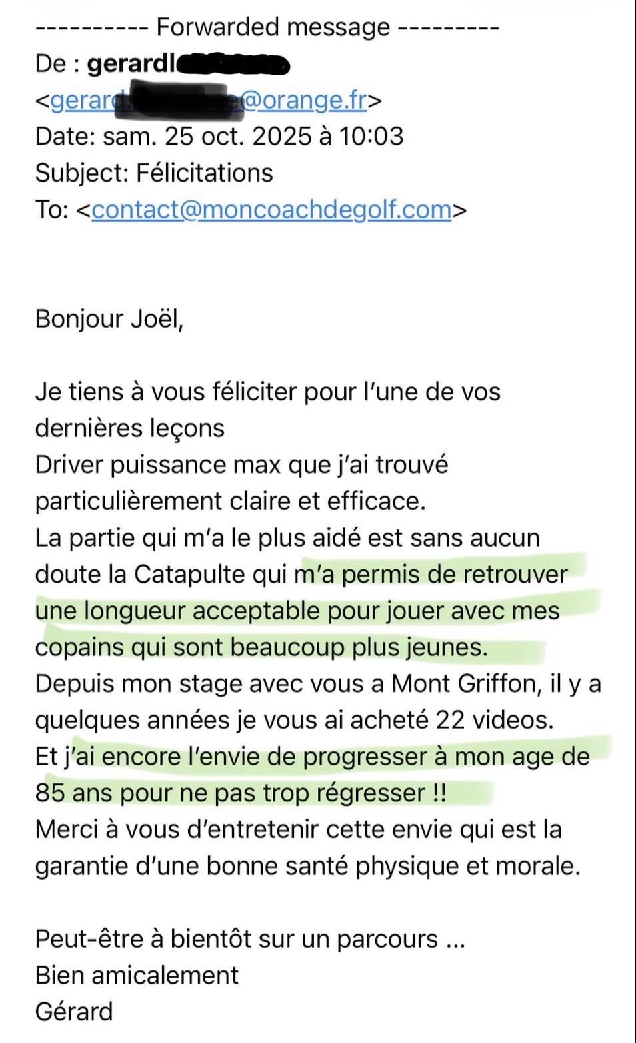Click the greeting Bonjour Joël
This screenshot has width=636, height=1043.
(109, 319)
